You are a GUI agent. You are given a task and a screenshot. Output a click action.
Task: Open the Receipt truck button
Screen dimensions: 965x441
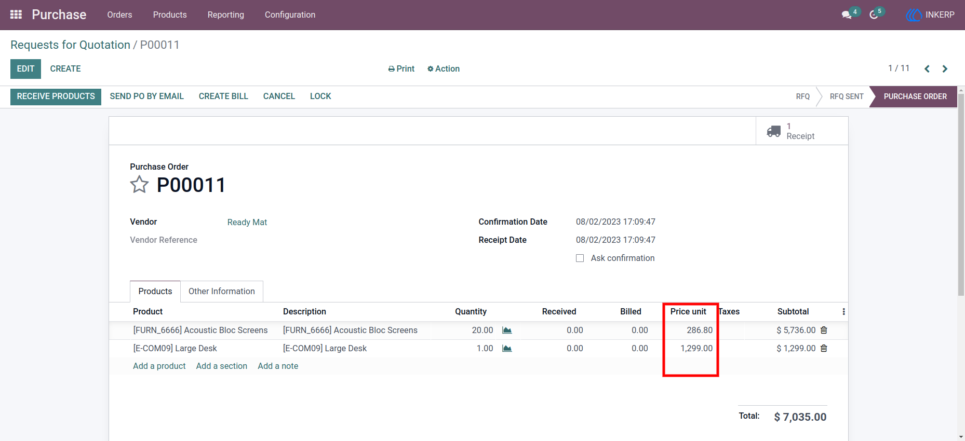point(802,131)
